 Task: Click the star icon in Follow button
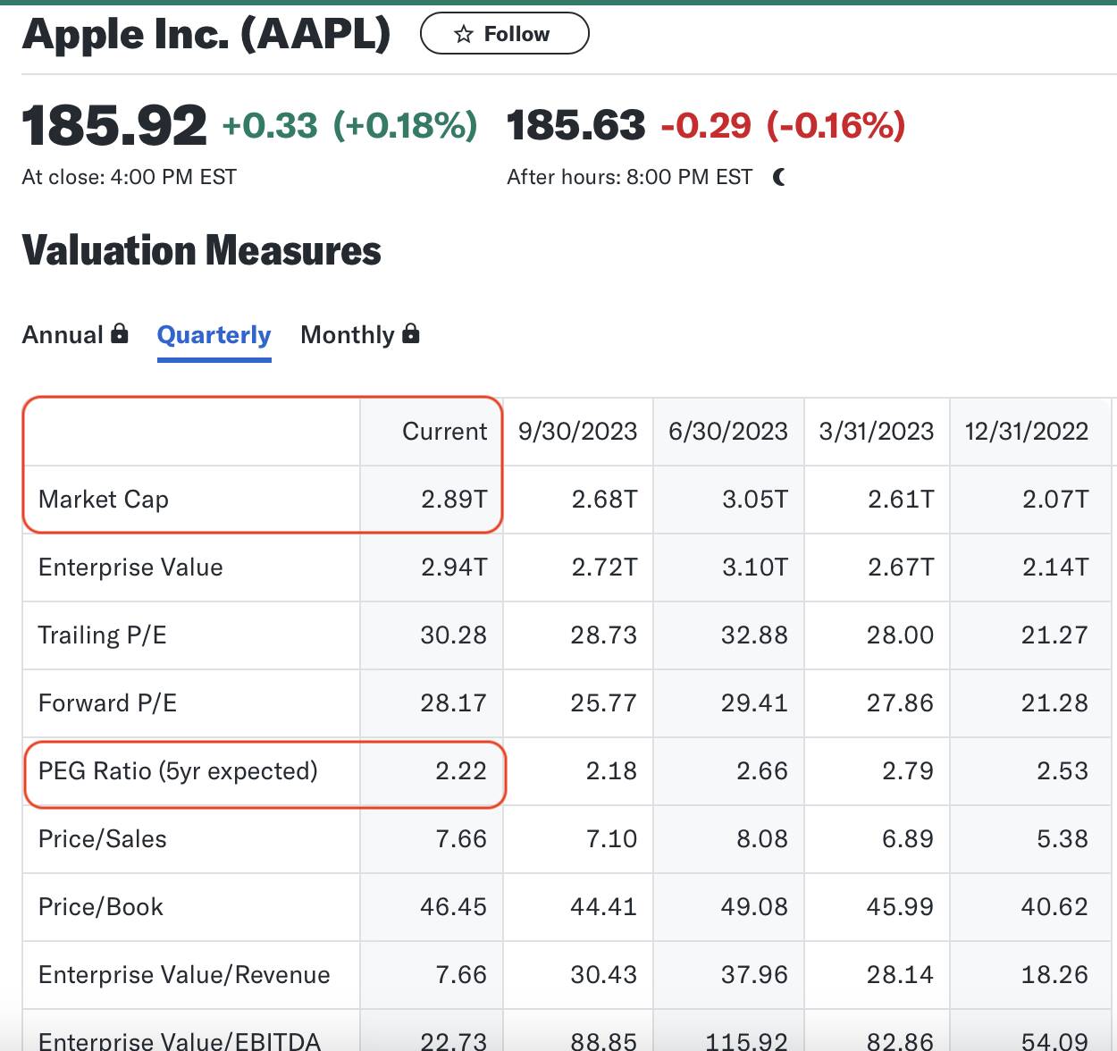[463, 34]
